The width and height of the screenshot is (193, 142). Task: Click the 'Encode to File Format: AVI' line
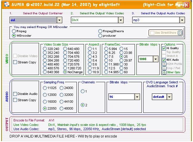34,120
